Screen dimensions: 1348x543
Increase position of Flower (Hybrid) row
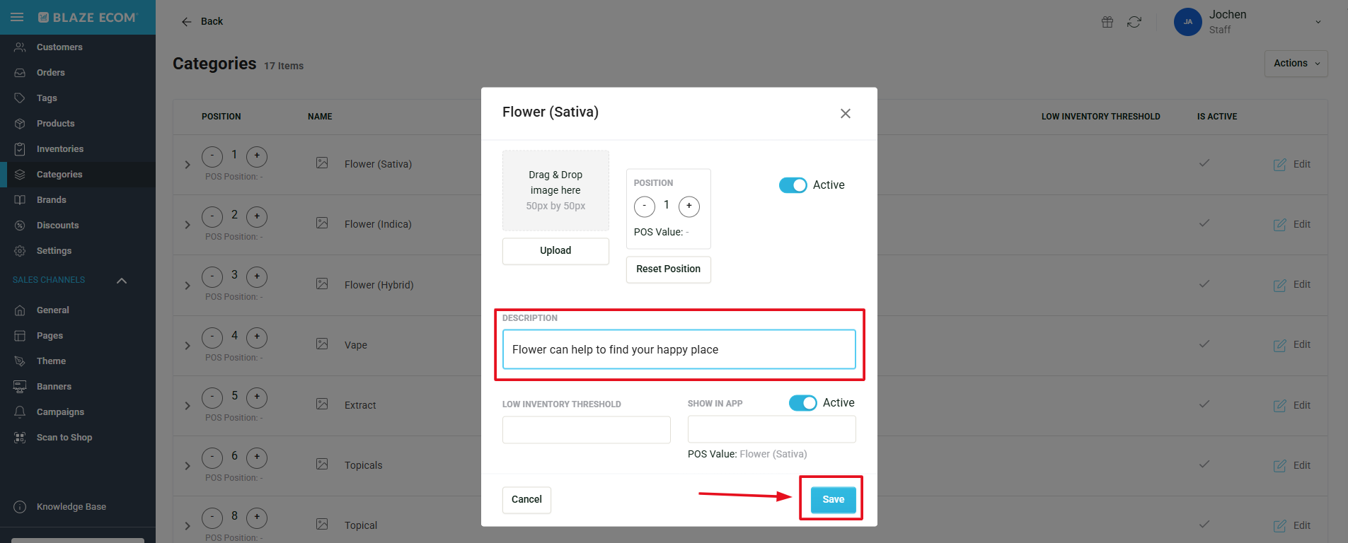pyautogui.click(x=257, y=276)
